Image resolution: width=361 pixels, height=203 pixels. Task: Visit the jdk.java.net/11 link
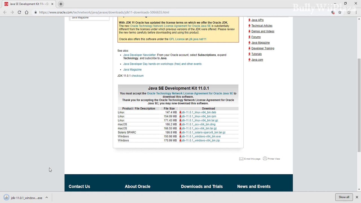[x=198, y=39]
